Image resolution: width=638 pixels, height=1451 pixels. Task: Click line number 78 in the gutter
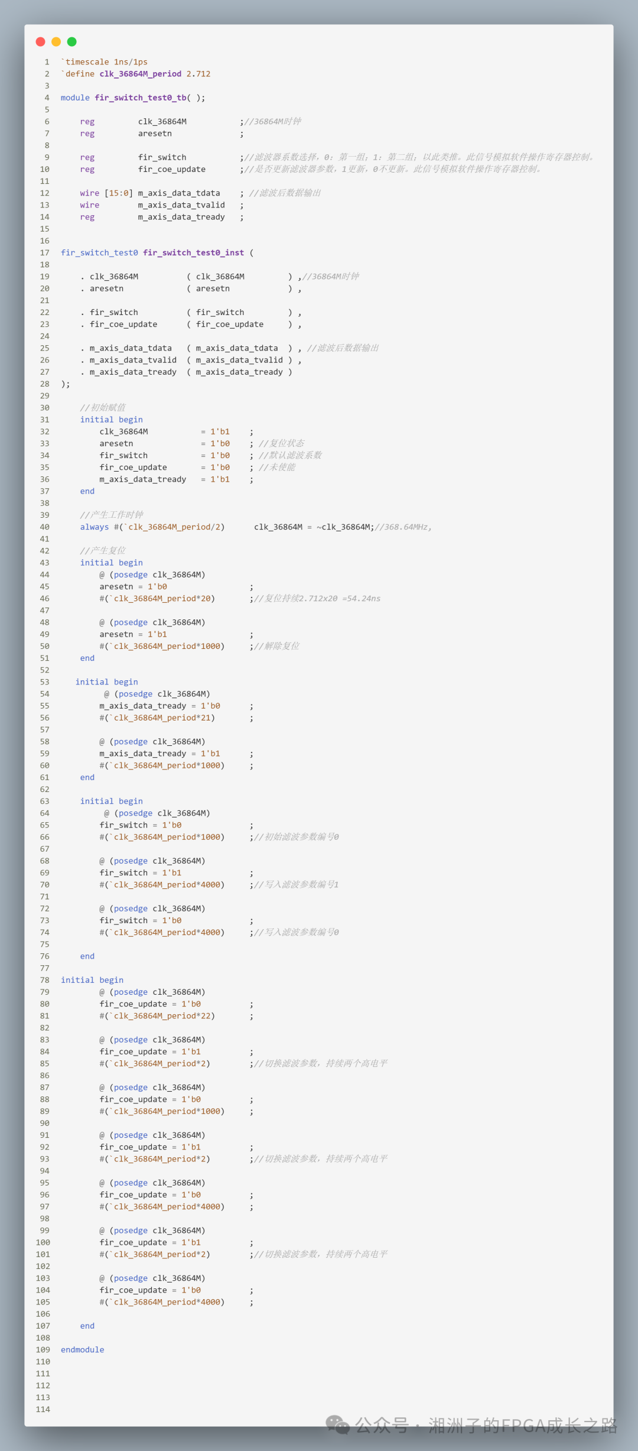[45, 980]
